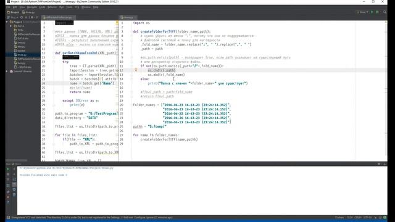This screenshot has width=395, height=222.
Task: Collapse the Project root node
Action: tap(7, 22)
